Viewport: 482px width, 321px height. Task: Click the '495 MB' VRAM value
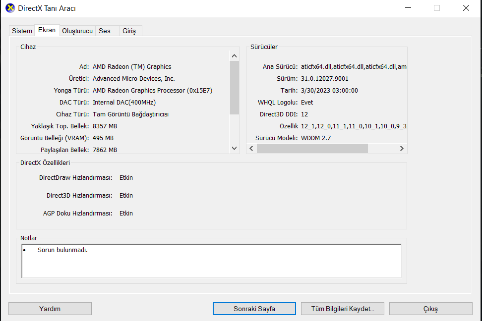[103, 138]
